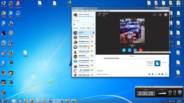Mute microphone in the Skype call
The width and height of the screenshot is (184, 103).
[130, 50]
